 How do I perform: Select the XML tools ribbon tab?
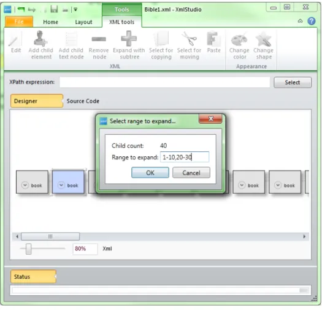click(122, 22)
